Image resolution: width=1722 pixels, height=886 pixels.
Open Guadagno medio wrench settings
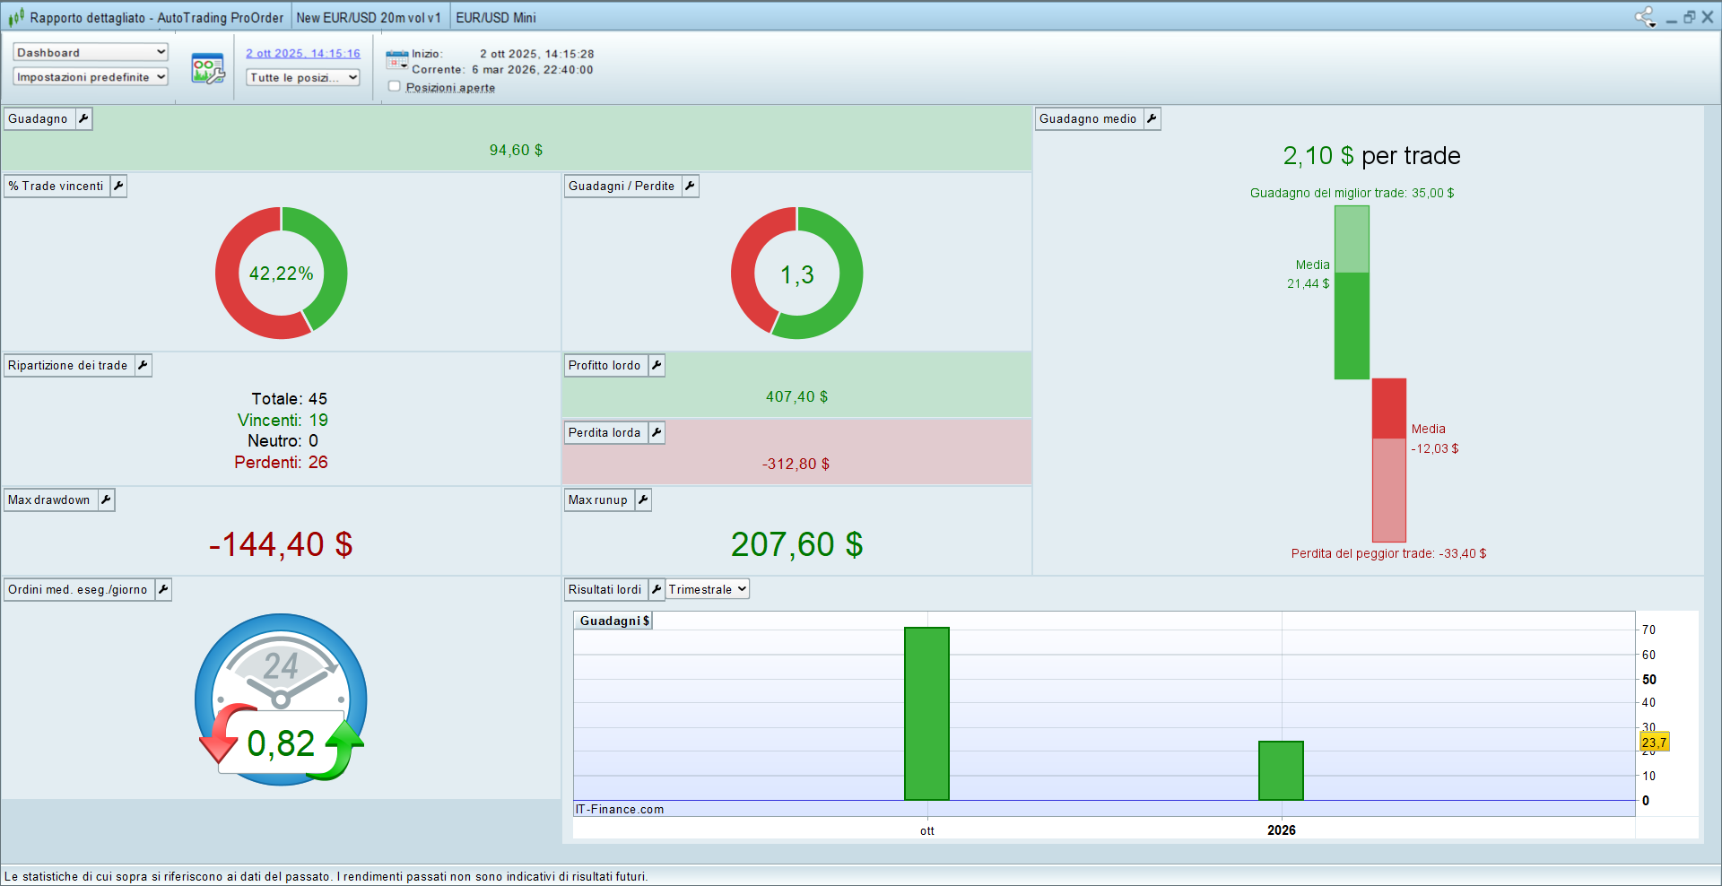click(1152, 118)
